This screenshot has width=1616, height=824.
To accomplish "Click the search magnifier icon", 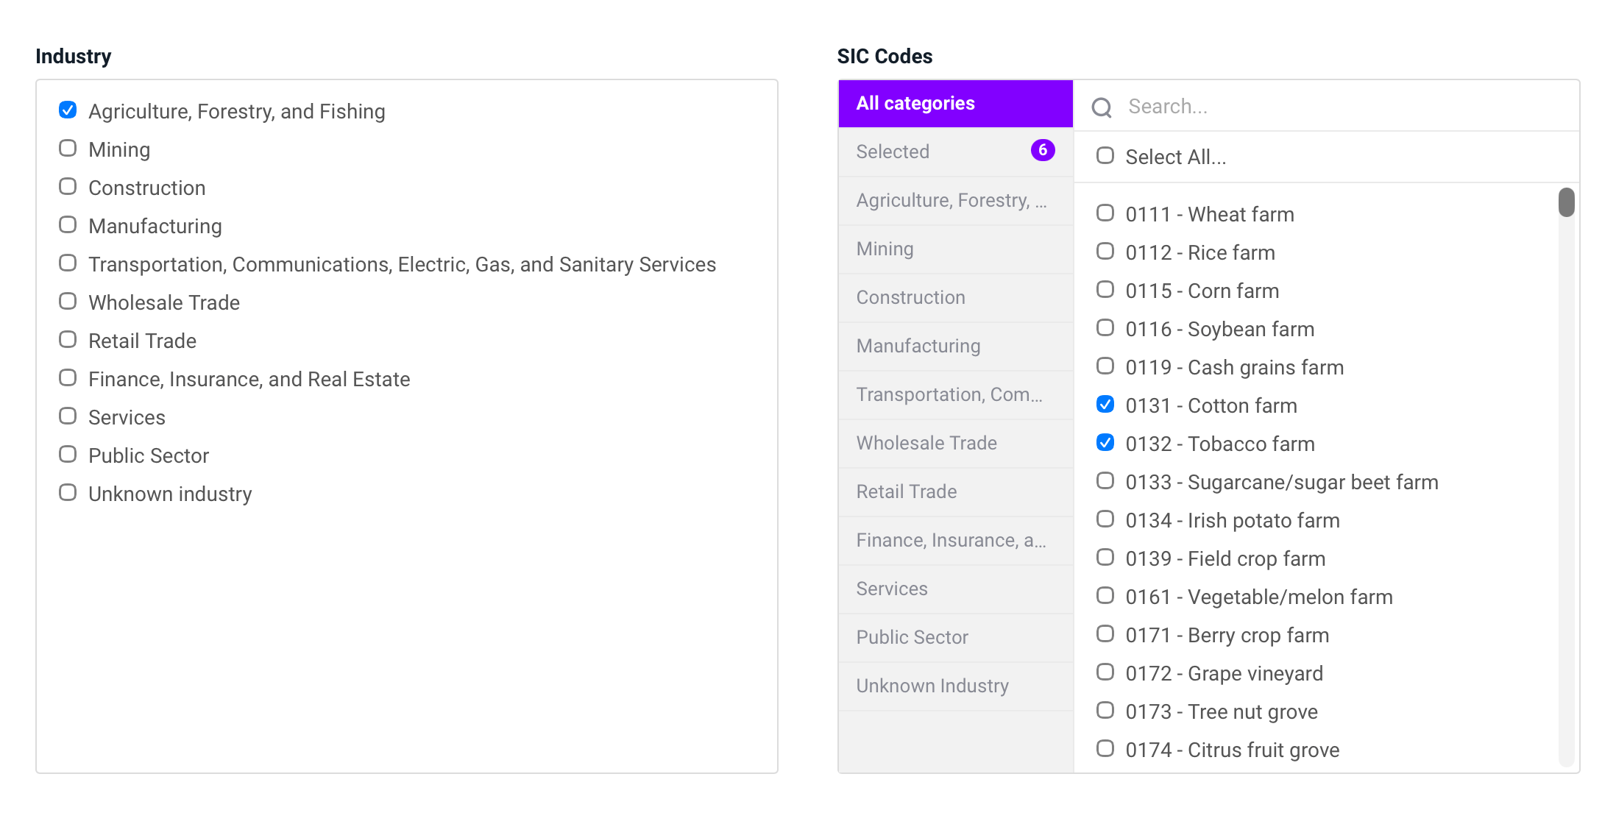I will pyautogui.click(x=1101, y=107).
